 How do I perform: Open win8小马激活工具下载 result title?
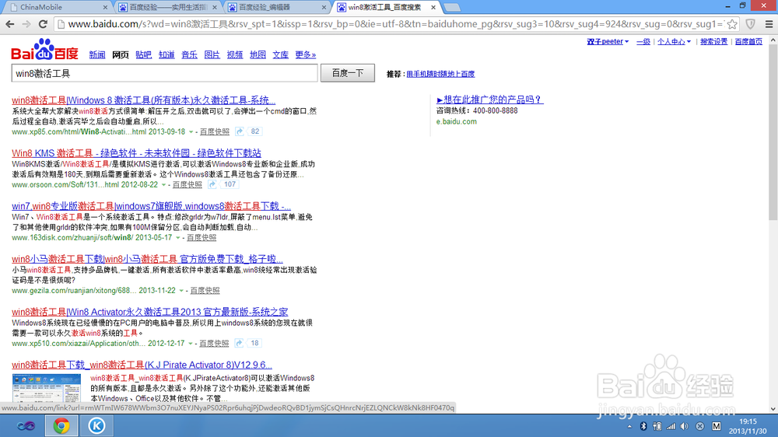[147, 259]
